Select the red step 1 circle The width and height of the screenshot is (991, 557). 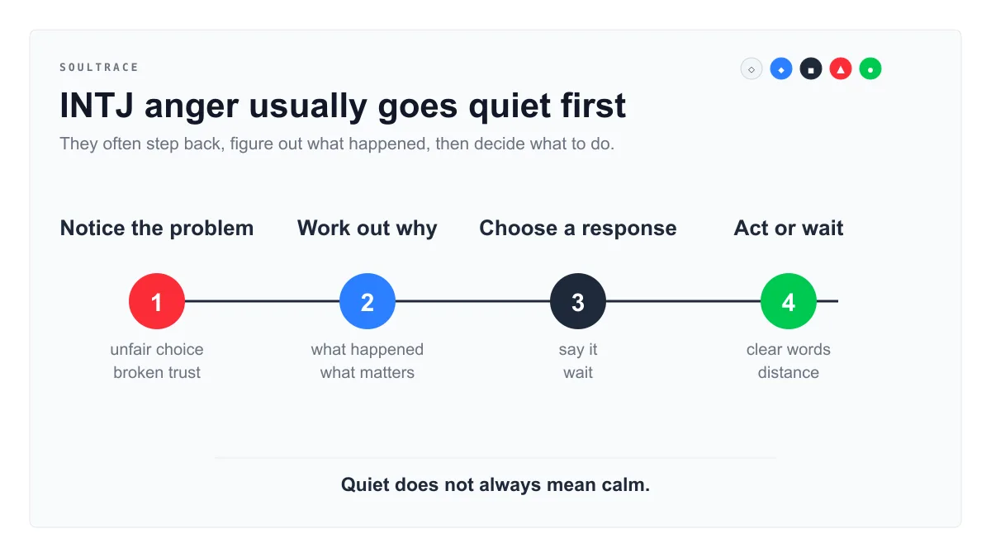pyautogui.click(x=157, y=301)
